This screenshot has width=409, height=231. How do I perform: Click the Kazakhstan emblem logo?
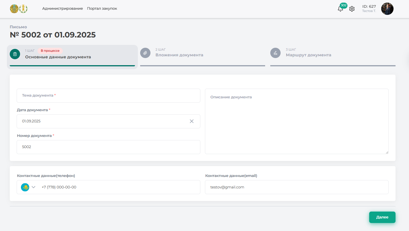[14, 9]
